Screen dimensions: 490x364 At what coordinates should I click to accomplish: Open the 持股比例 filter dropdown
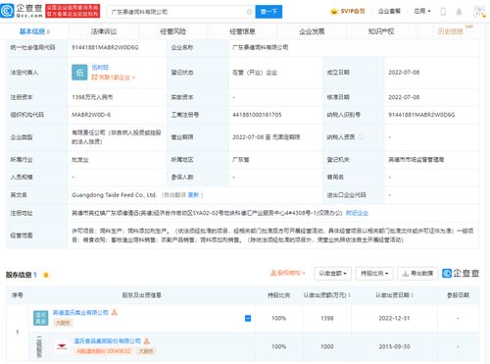pos(374,274)
